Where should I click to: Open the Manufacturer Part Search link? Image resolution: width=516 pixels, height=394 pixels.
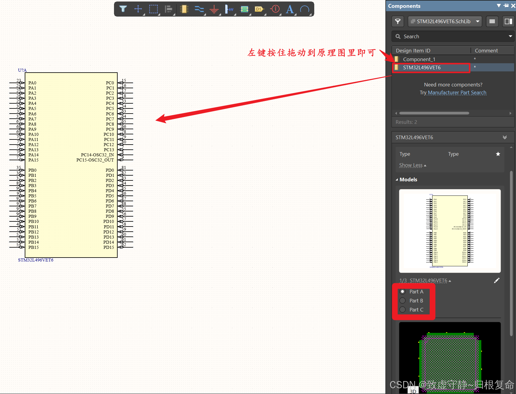(457, 93)
